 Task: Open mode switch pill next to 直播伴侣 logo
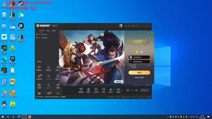(x=55, y=26)
